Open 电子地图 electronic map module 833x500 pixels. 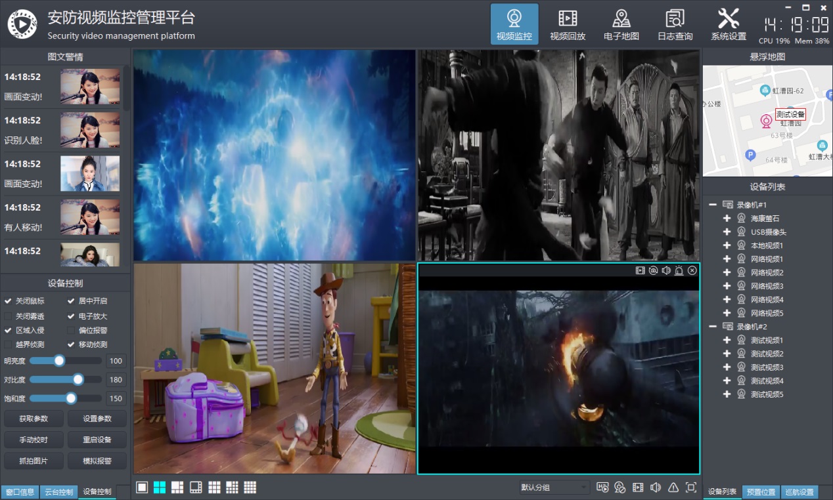click(621, 25)
